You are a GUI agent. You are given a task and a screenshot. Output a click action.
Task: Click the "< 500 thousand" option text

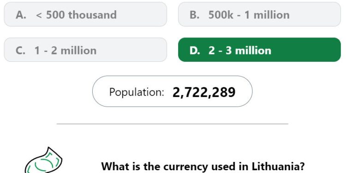tap(76, 15)
